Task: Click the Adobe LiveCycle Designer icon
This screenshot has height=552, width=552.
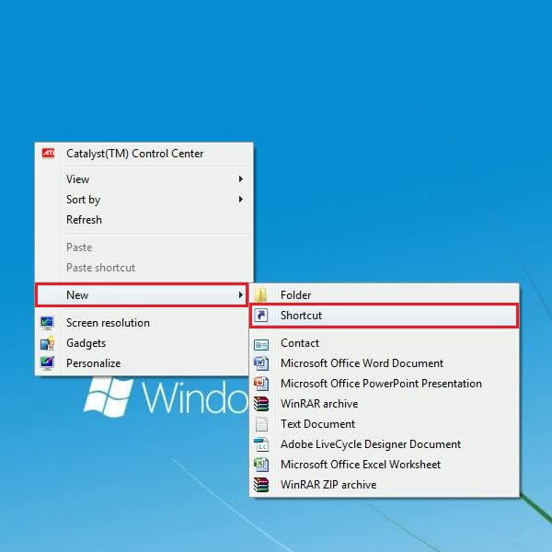Action: click(x=261, y=444)
